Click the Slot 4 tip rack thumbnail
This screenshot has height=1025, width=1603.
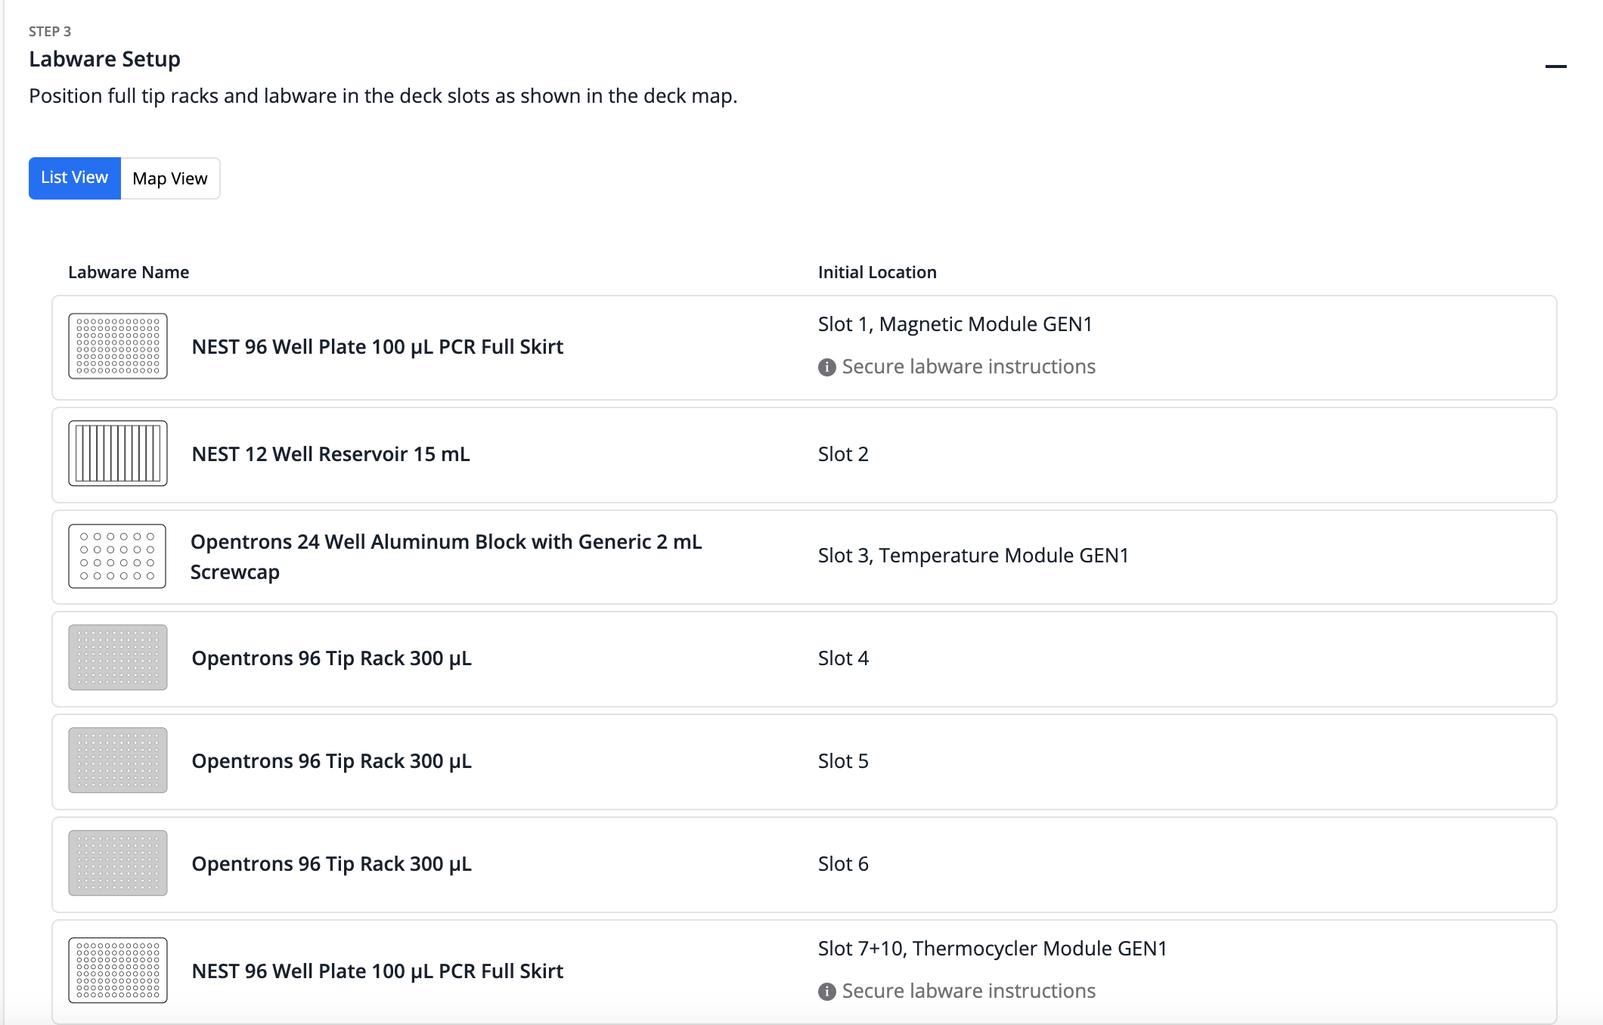[x=118, y=658]
